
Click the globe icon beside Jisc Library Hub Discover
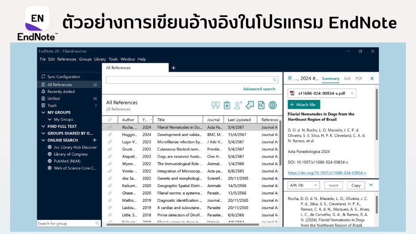tap(50, 147)
